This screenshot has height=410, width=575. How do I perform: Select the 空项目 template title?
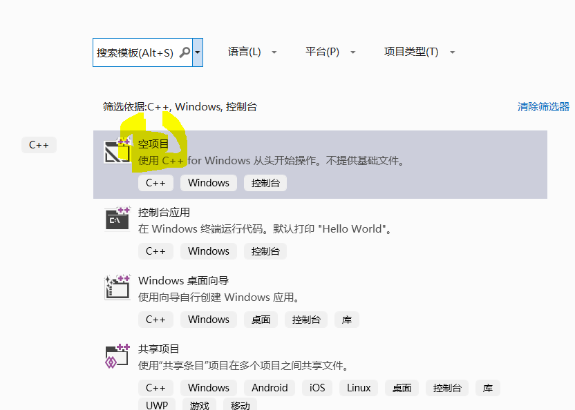pos(153,144)
